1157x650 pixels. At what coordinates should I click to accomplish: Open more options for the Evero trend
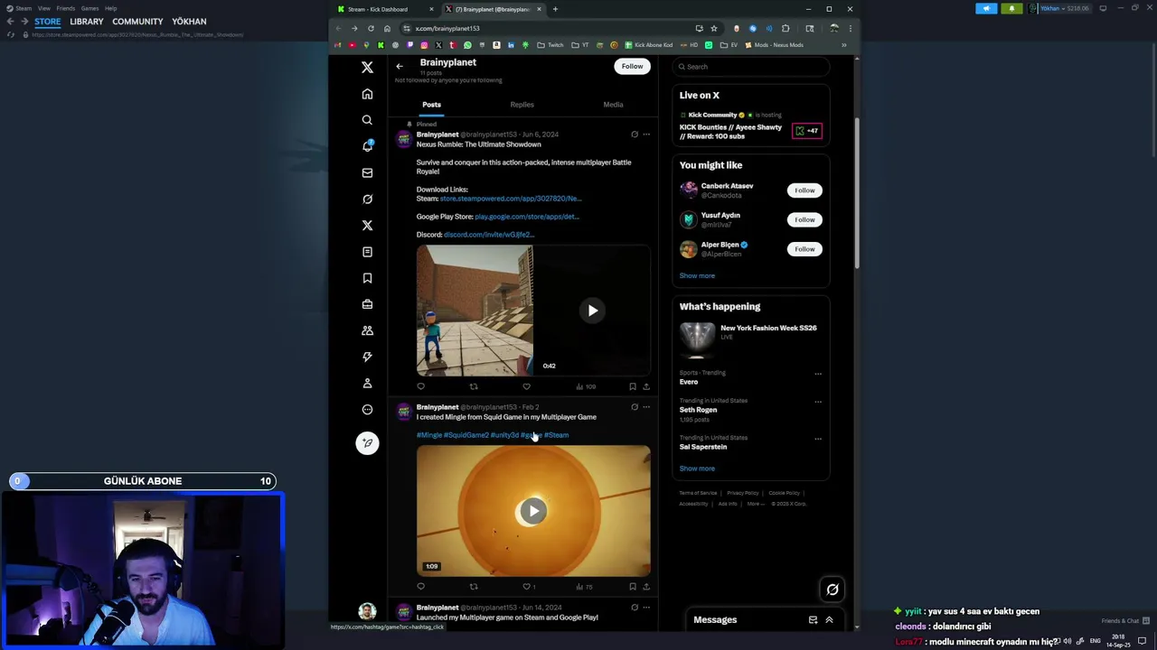point(818,374)
